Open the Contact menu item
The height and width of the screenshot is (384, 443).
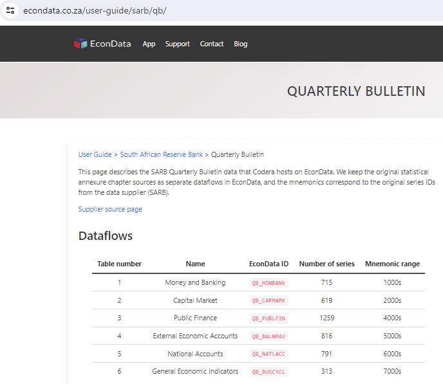[x=212, y=44]
